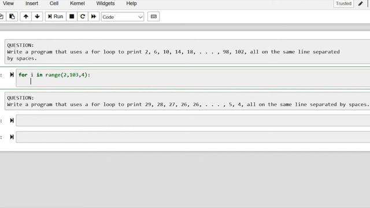Open the View menu

[8, 3]
